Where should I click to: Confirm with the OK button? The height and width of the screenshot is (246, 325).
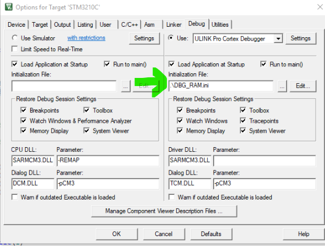pos(117,234)
